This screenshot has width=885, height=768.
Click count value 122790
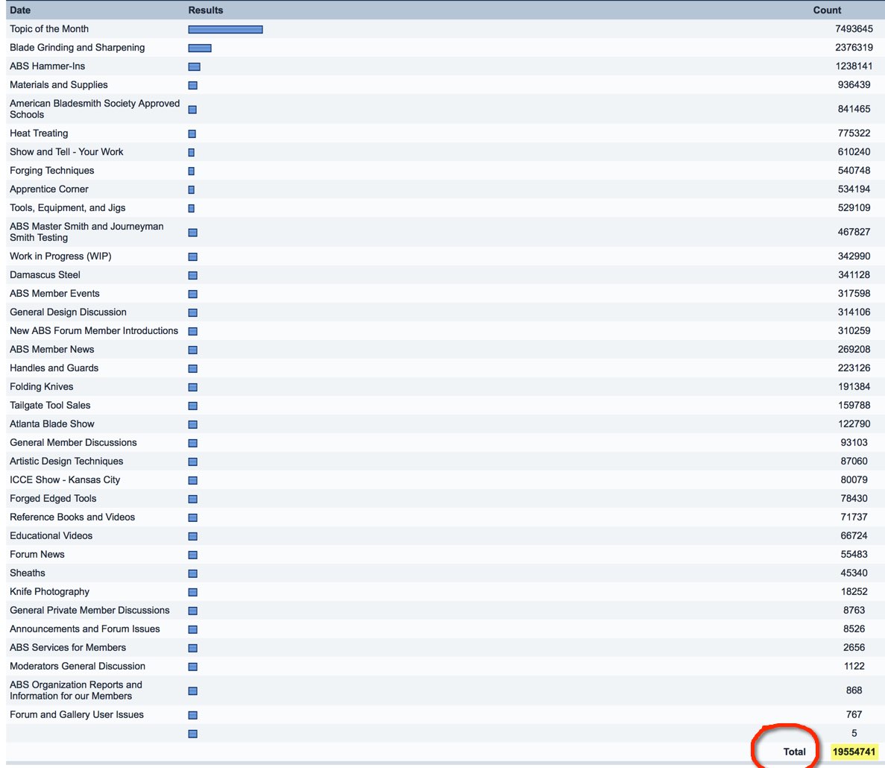tap(854, 424)
